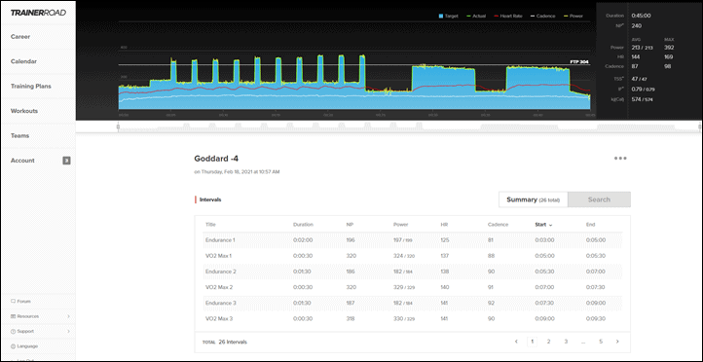703x362 pixels.
Task: Sort intervals by NP column
Action: coord(349,225)
